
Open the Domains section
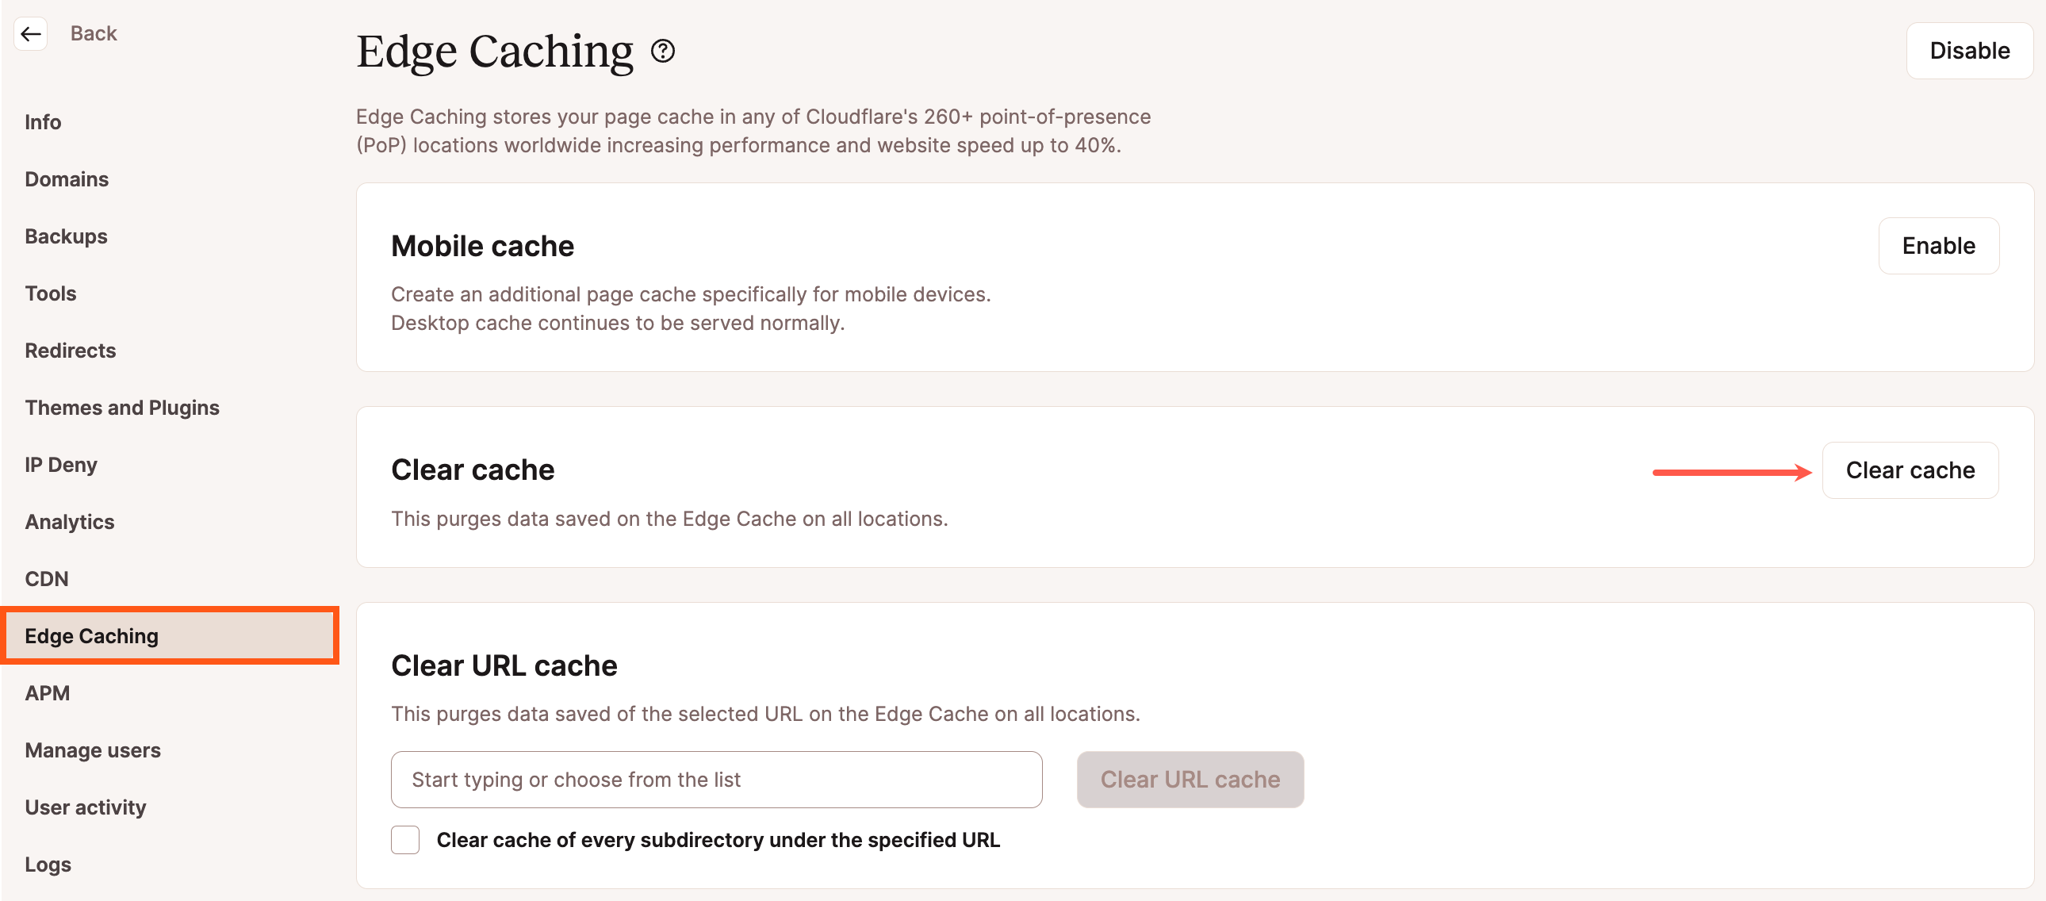(x=67, y=178)
